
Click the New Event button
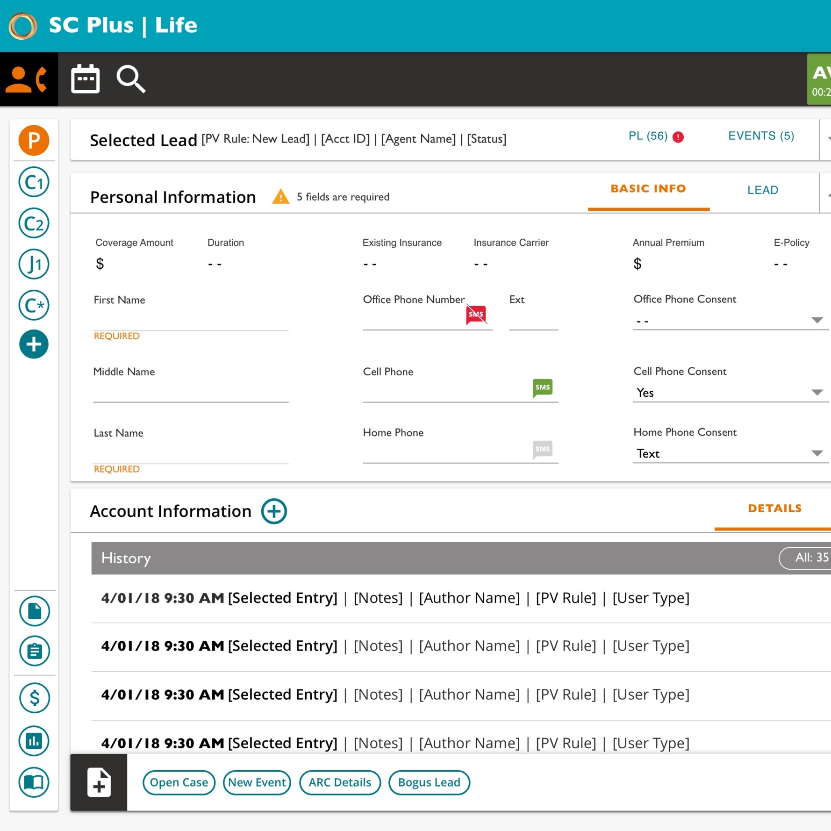click(257, 782)
